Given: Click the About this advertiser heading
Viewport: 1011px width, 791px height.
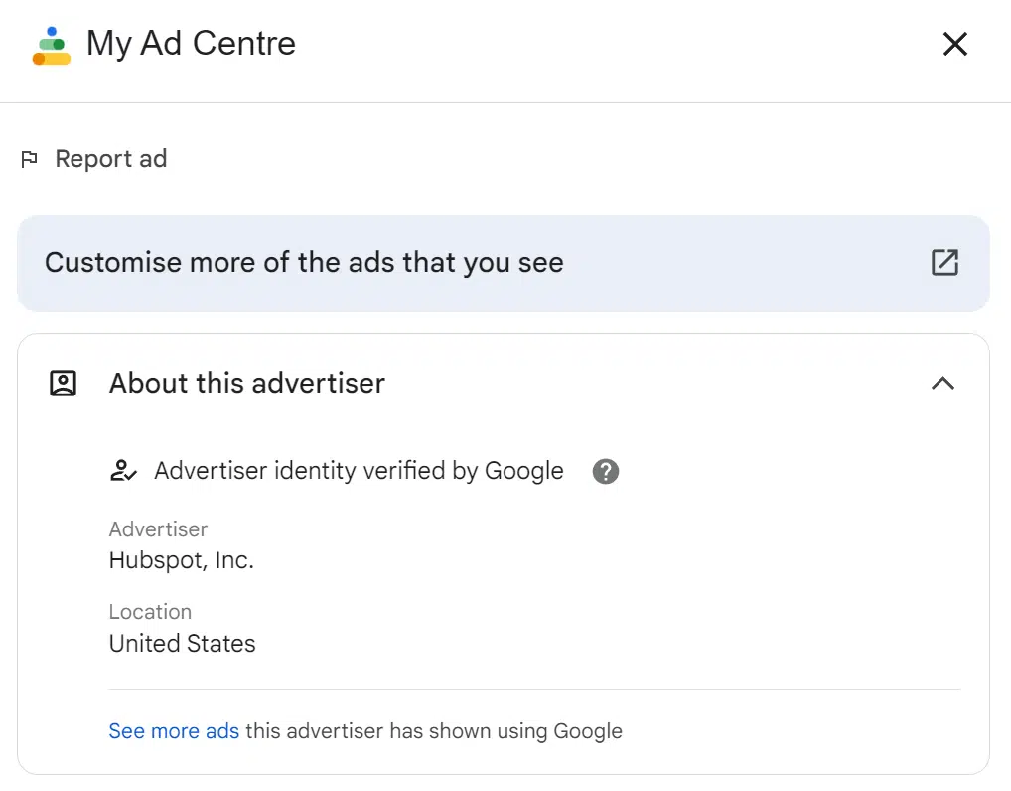Looking at the screenshot, I should pyautogui.click(x=246, y=384).
